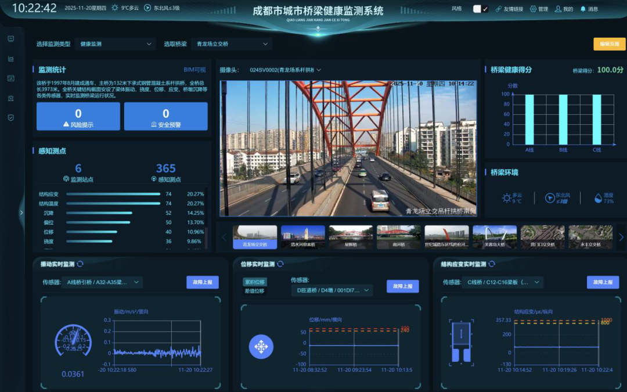Viewport: 627px width, 392px height.
Task: Open the bar chart icon in left sidebar
Action: [x=10, y=59]
